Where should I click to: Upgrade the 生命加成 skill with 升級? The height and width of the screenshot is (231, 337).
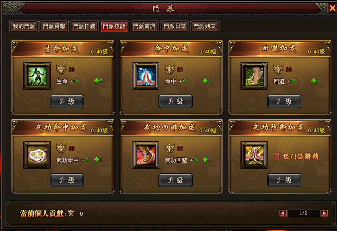pyautogui.click(x=67, y=101)
